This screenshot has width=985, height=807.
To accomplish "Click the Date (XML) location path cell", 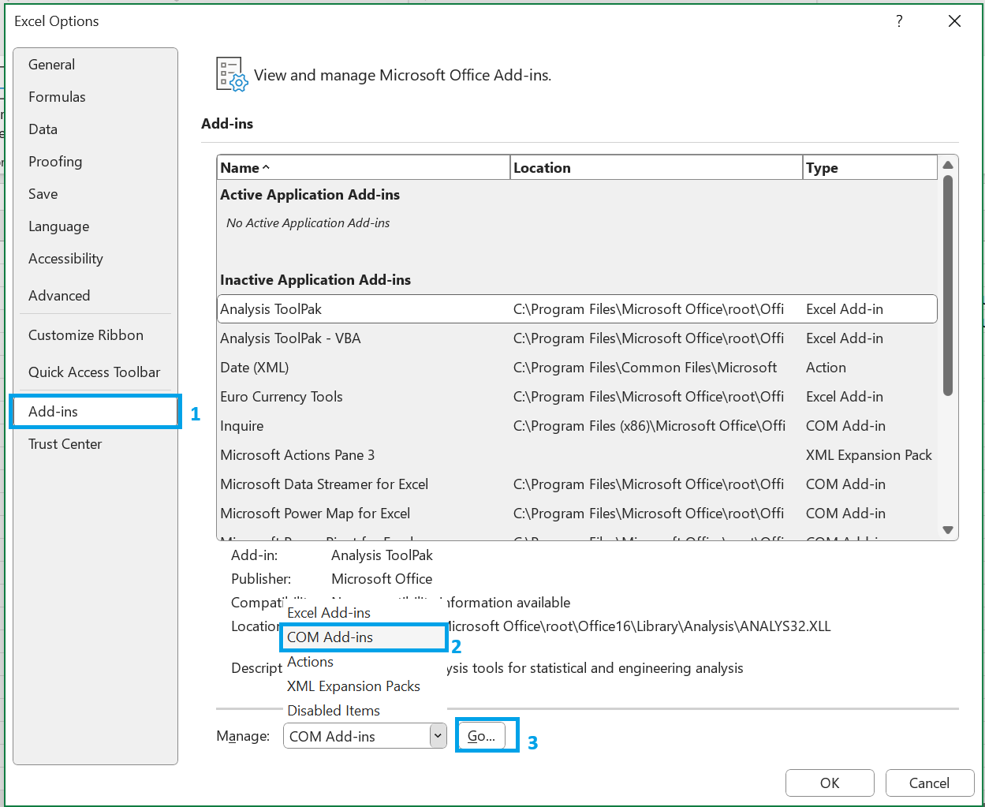I will coord(645,368).
